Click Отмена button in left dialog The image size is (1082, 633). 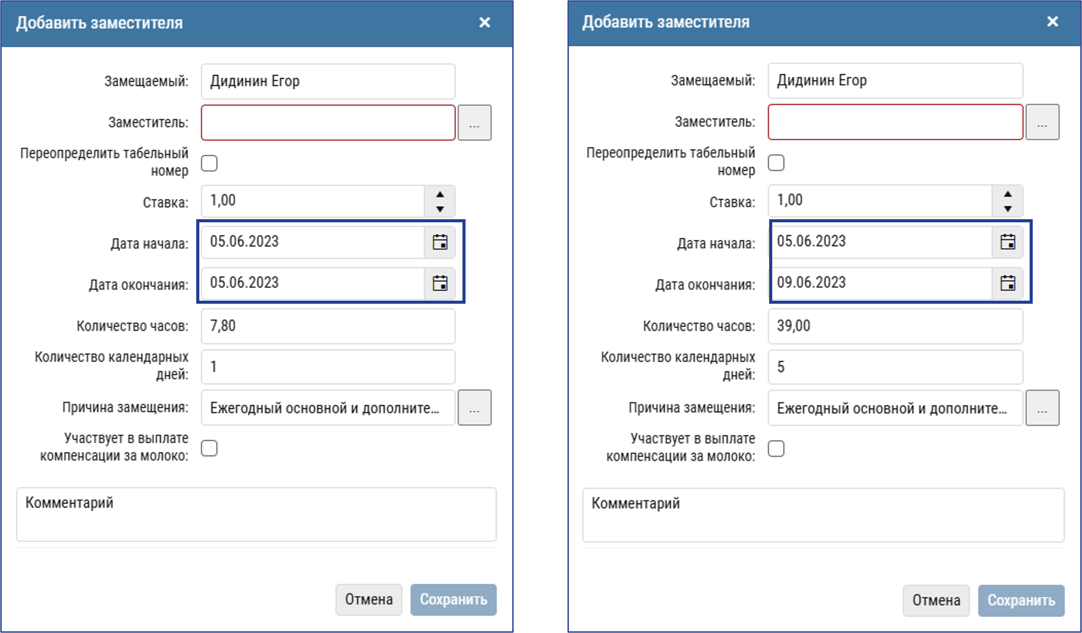click(x=369, y=600)
